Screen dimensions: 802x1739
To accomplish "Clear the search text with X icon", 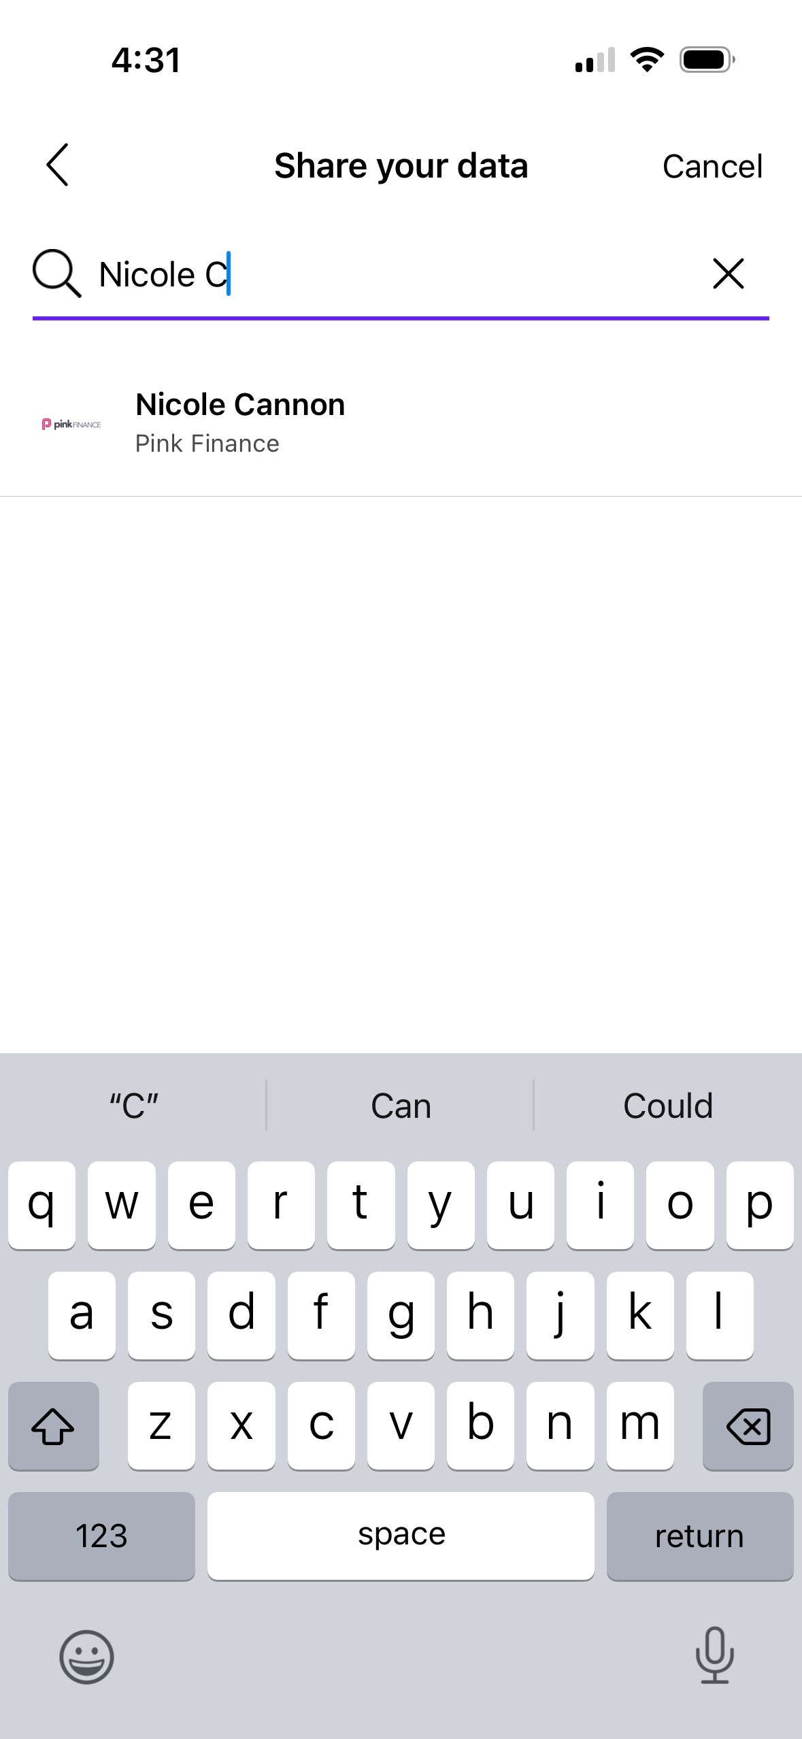I will pyautogui.click(x=728, y=274).
